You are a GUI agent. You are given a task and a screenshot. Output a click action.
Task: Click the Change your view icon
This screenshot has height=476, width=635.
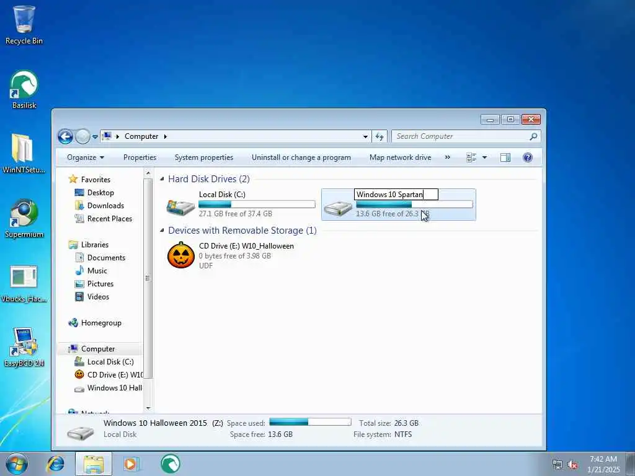tap(471, 157)
